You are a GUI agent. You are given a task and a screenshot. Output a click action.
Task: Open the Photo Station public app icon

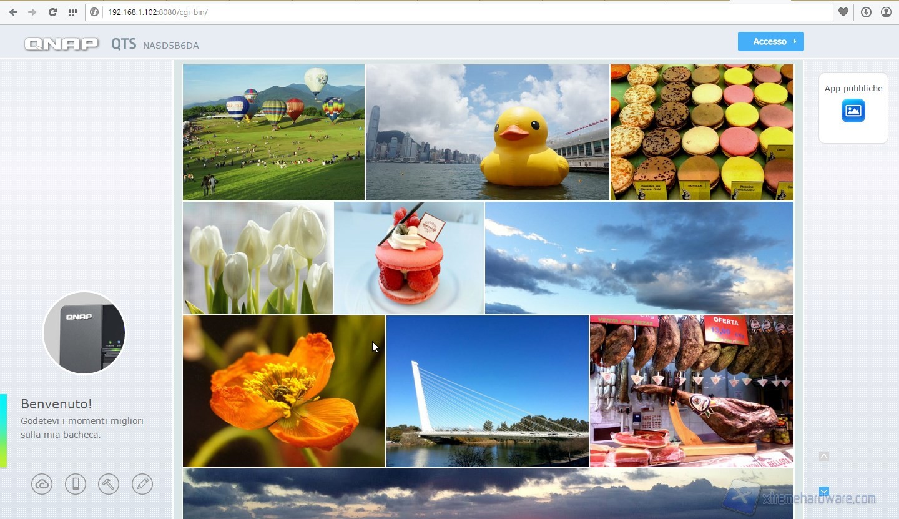tap(853, 111)
